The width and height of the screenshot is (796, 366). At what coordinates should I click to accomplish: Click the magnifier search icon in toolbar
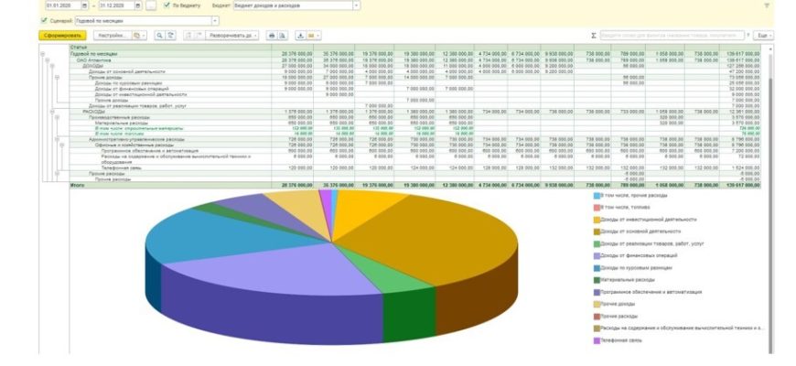tap(159, 35)
